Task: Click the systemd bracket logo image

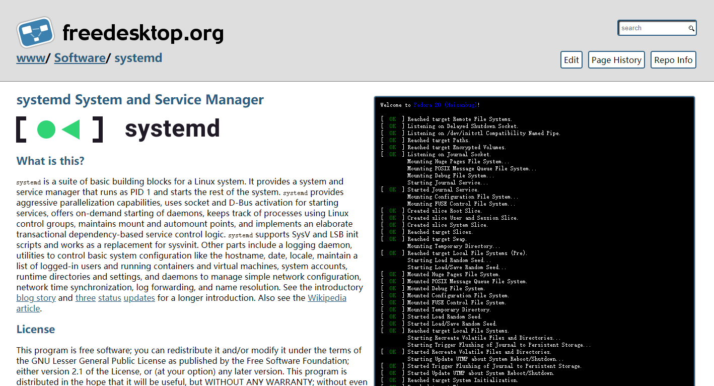Action: pos(118,129)
